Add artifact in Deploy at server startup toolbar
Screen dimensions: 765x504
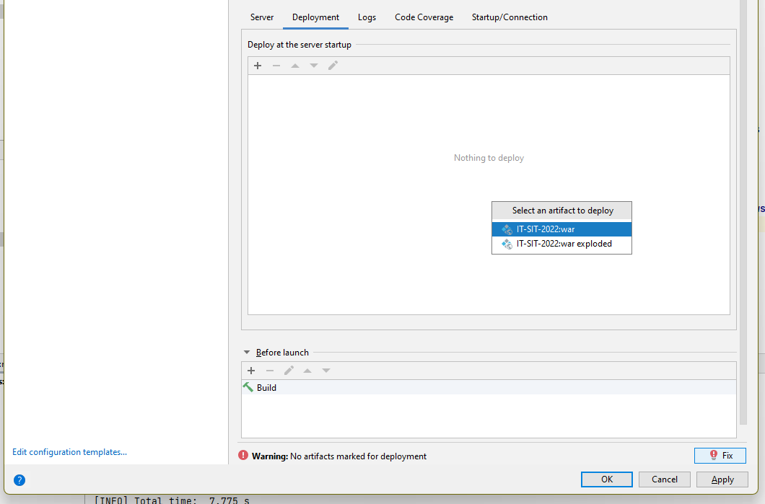click(258, 66)
